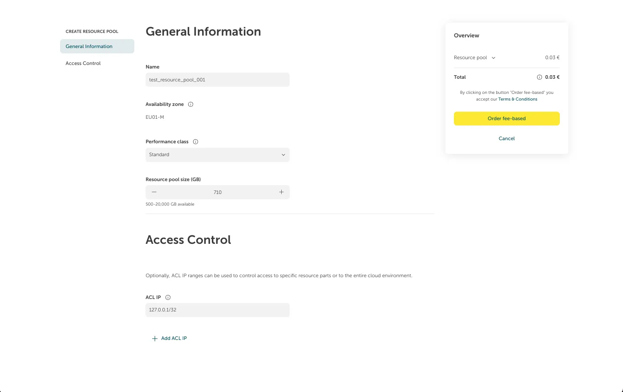Increase resource pool size with plus
The width and height of the screenshot is (623, 392).
click(281, 192)
